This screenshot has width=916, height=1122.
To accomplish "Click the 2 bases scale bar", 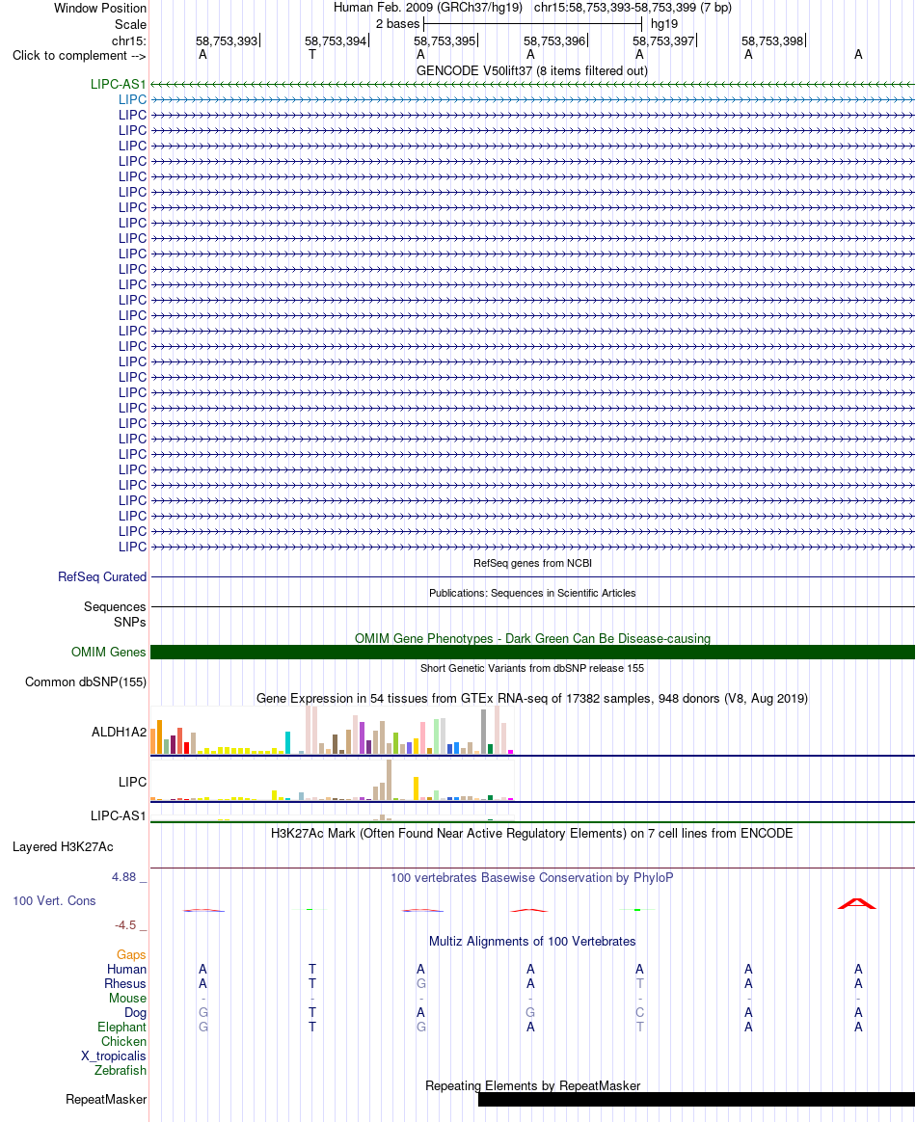I will click(x=532, y=24).
